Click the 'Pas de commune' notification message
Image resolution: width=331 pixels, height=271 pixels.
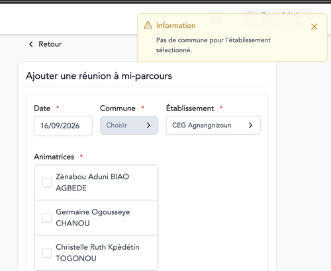click(x=213, y=45)
